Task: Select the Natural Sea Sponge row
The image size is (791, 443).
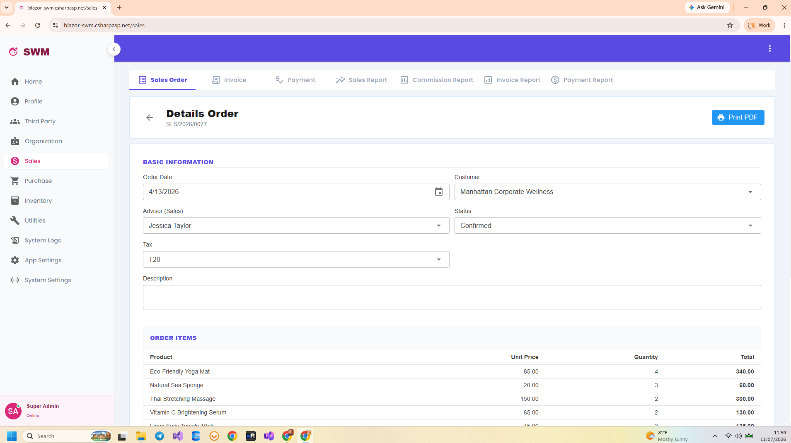Action: click(452, 385)
